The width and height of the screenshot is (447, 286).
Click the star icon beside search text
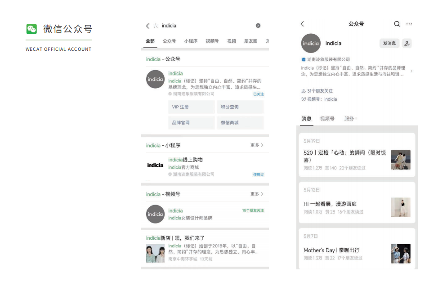156,26
